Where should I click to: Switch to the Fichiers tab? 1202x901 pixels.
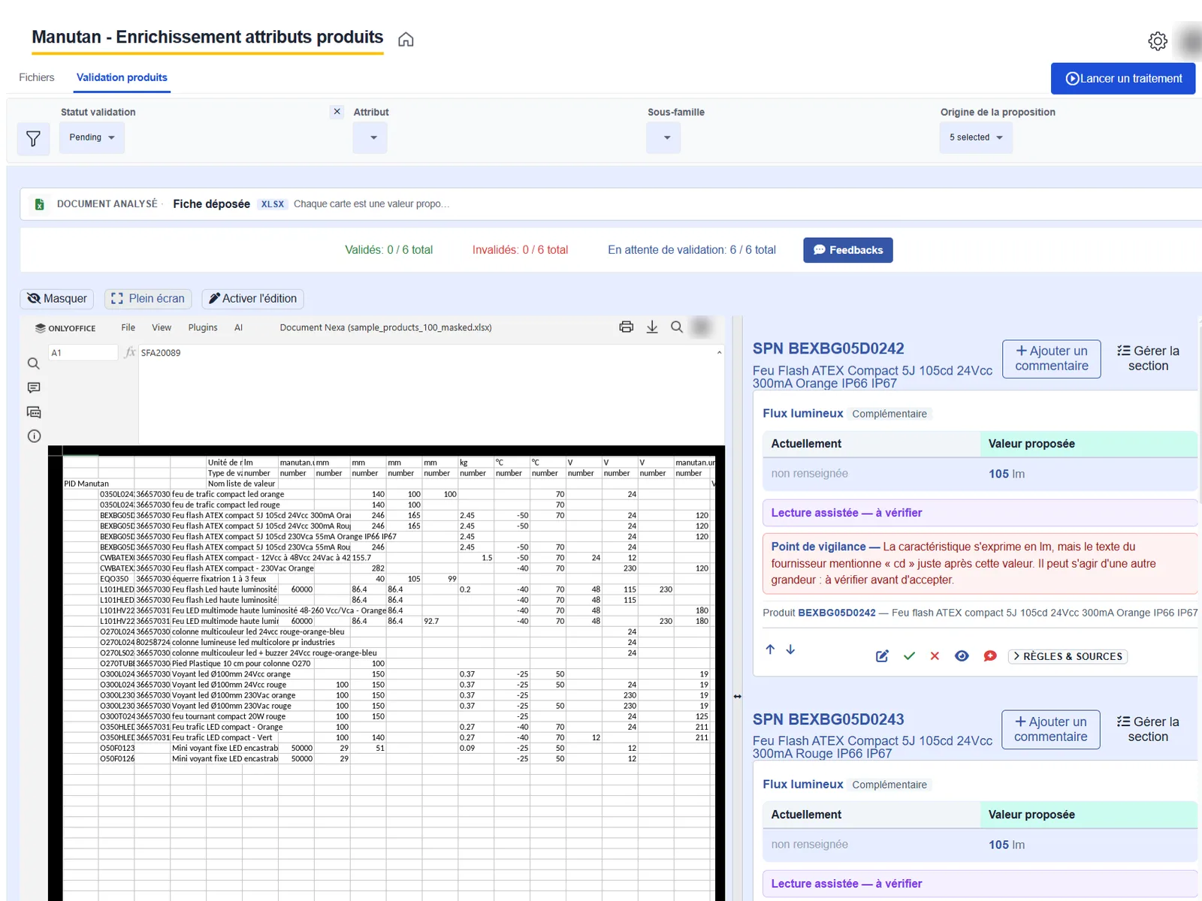tap(37, 77)
